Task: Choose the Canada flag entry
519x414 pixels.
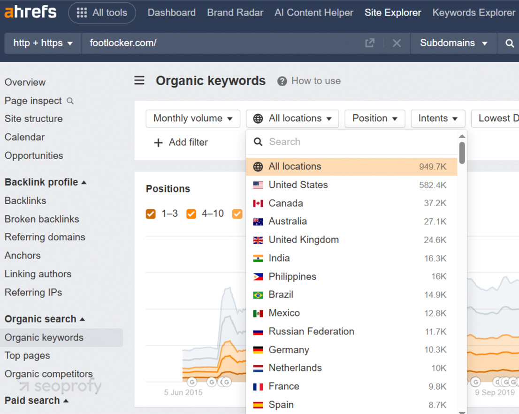Action: click(351, 203)
